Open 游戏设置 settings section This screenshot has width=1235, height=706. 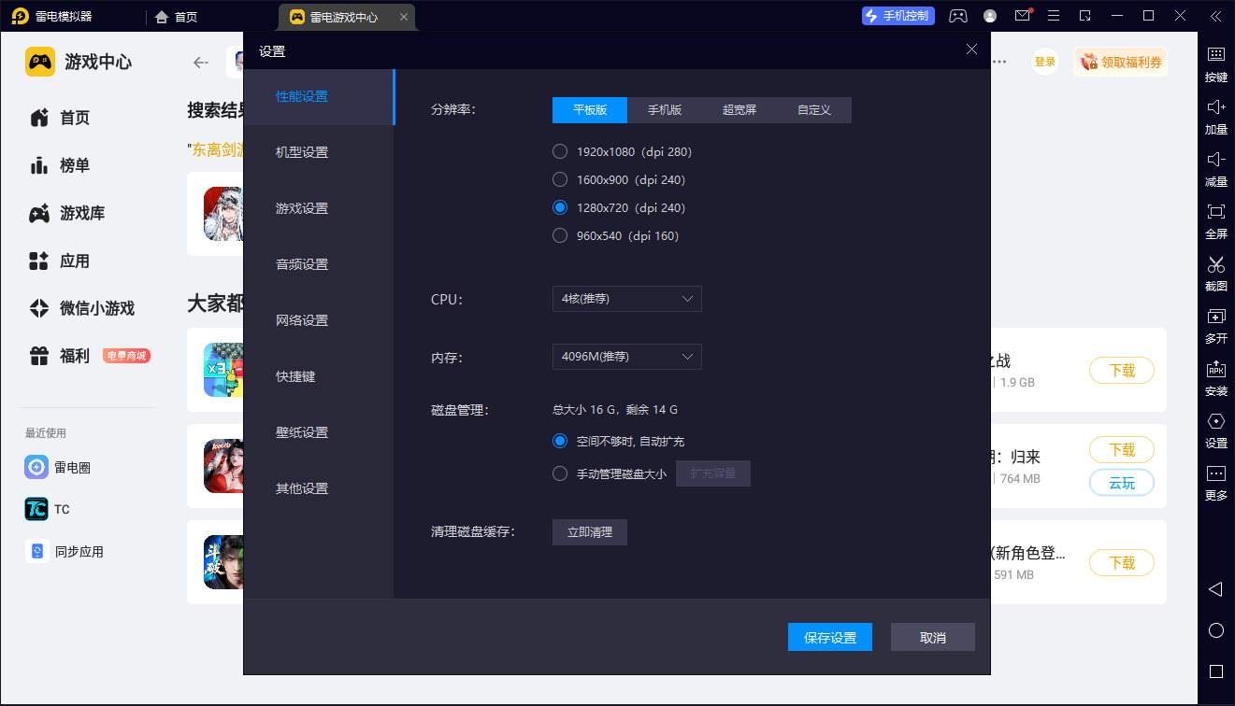click(319, 208)
